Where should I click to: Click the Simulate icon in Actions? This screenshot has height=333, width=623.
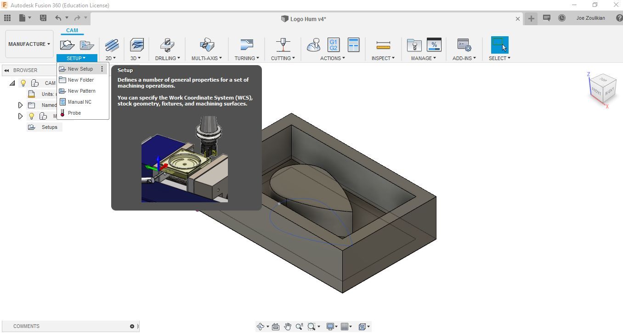tap(314, 45)
